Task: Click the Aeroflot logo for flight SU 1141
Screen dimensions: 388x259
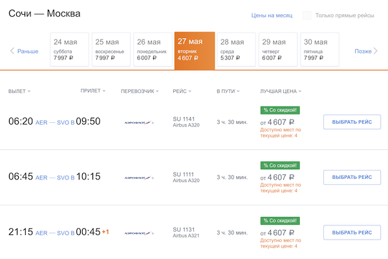Action: click(x=138, y=121)
